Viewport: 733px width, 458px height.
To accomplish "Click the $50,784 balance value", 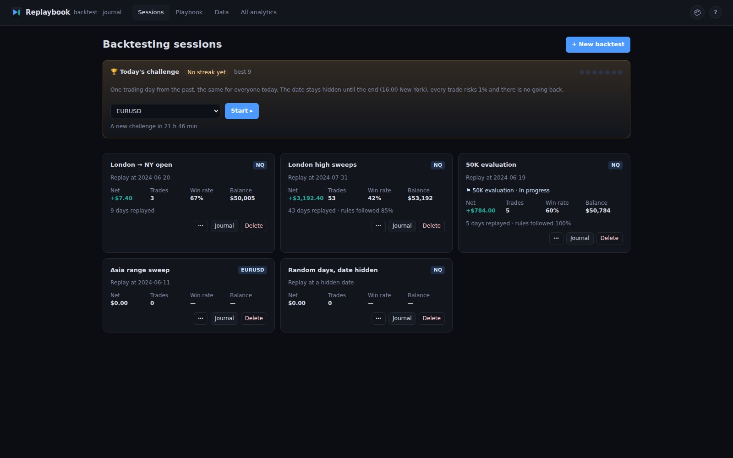I will 598,211.
